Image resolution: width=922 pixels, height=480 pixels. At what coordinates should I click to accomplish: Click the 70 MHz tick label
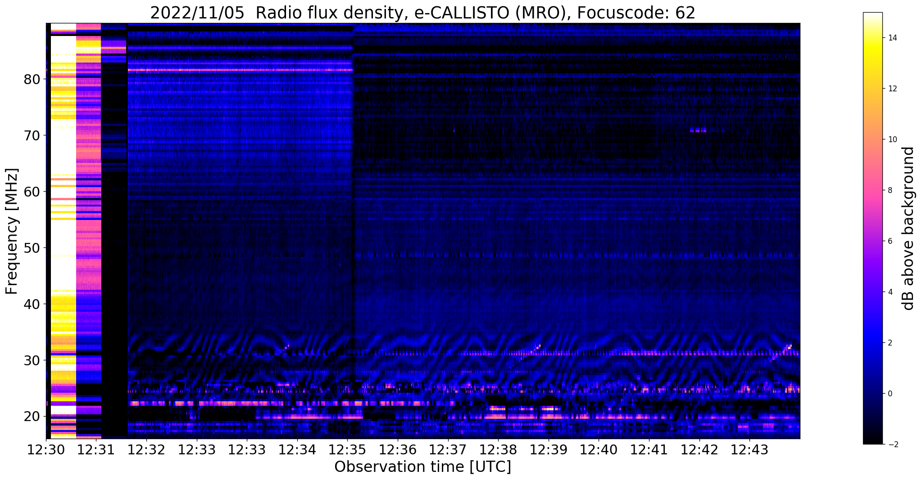(32, 136)
